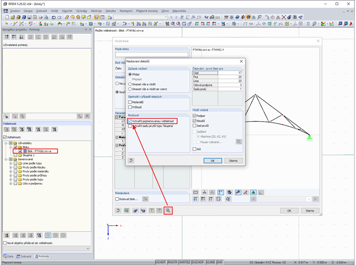Click the view in X direction icon below the preview
356x265 pixels.
(195, 199)
